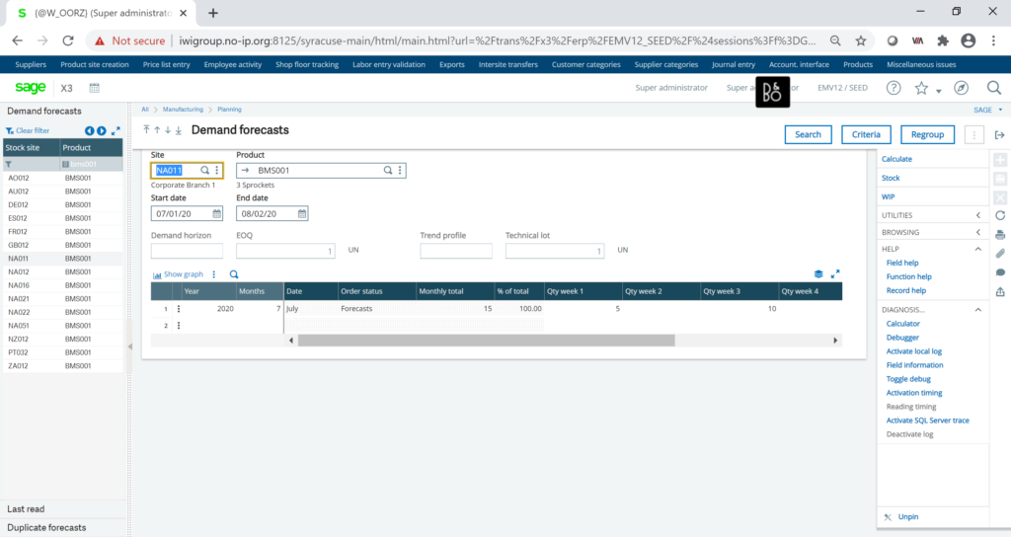Click the Trend profile input field
The width and height of the screenshot is (1011, 537).
click(456, 251)
